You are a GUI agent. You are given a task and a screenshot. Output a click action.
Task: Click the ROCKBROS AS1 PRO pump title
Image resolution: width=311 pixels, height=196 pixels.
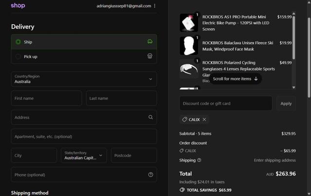pos(236,23)
